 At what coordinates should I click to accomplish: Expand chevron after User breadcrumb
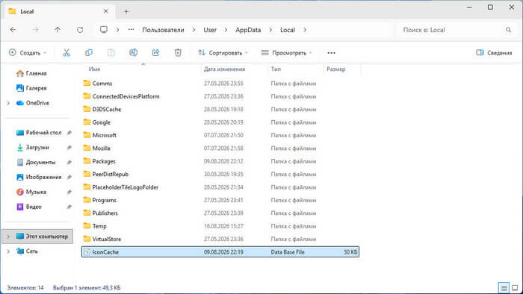[226, 30]
